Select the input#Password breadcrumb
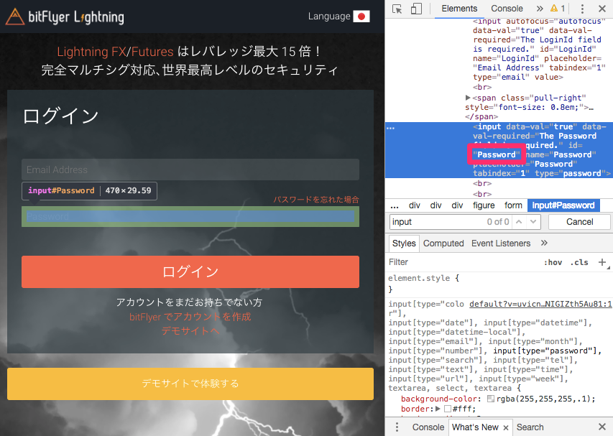The height and width of the screenshot is (436, 613). pos(563,205)
